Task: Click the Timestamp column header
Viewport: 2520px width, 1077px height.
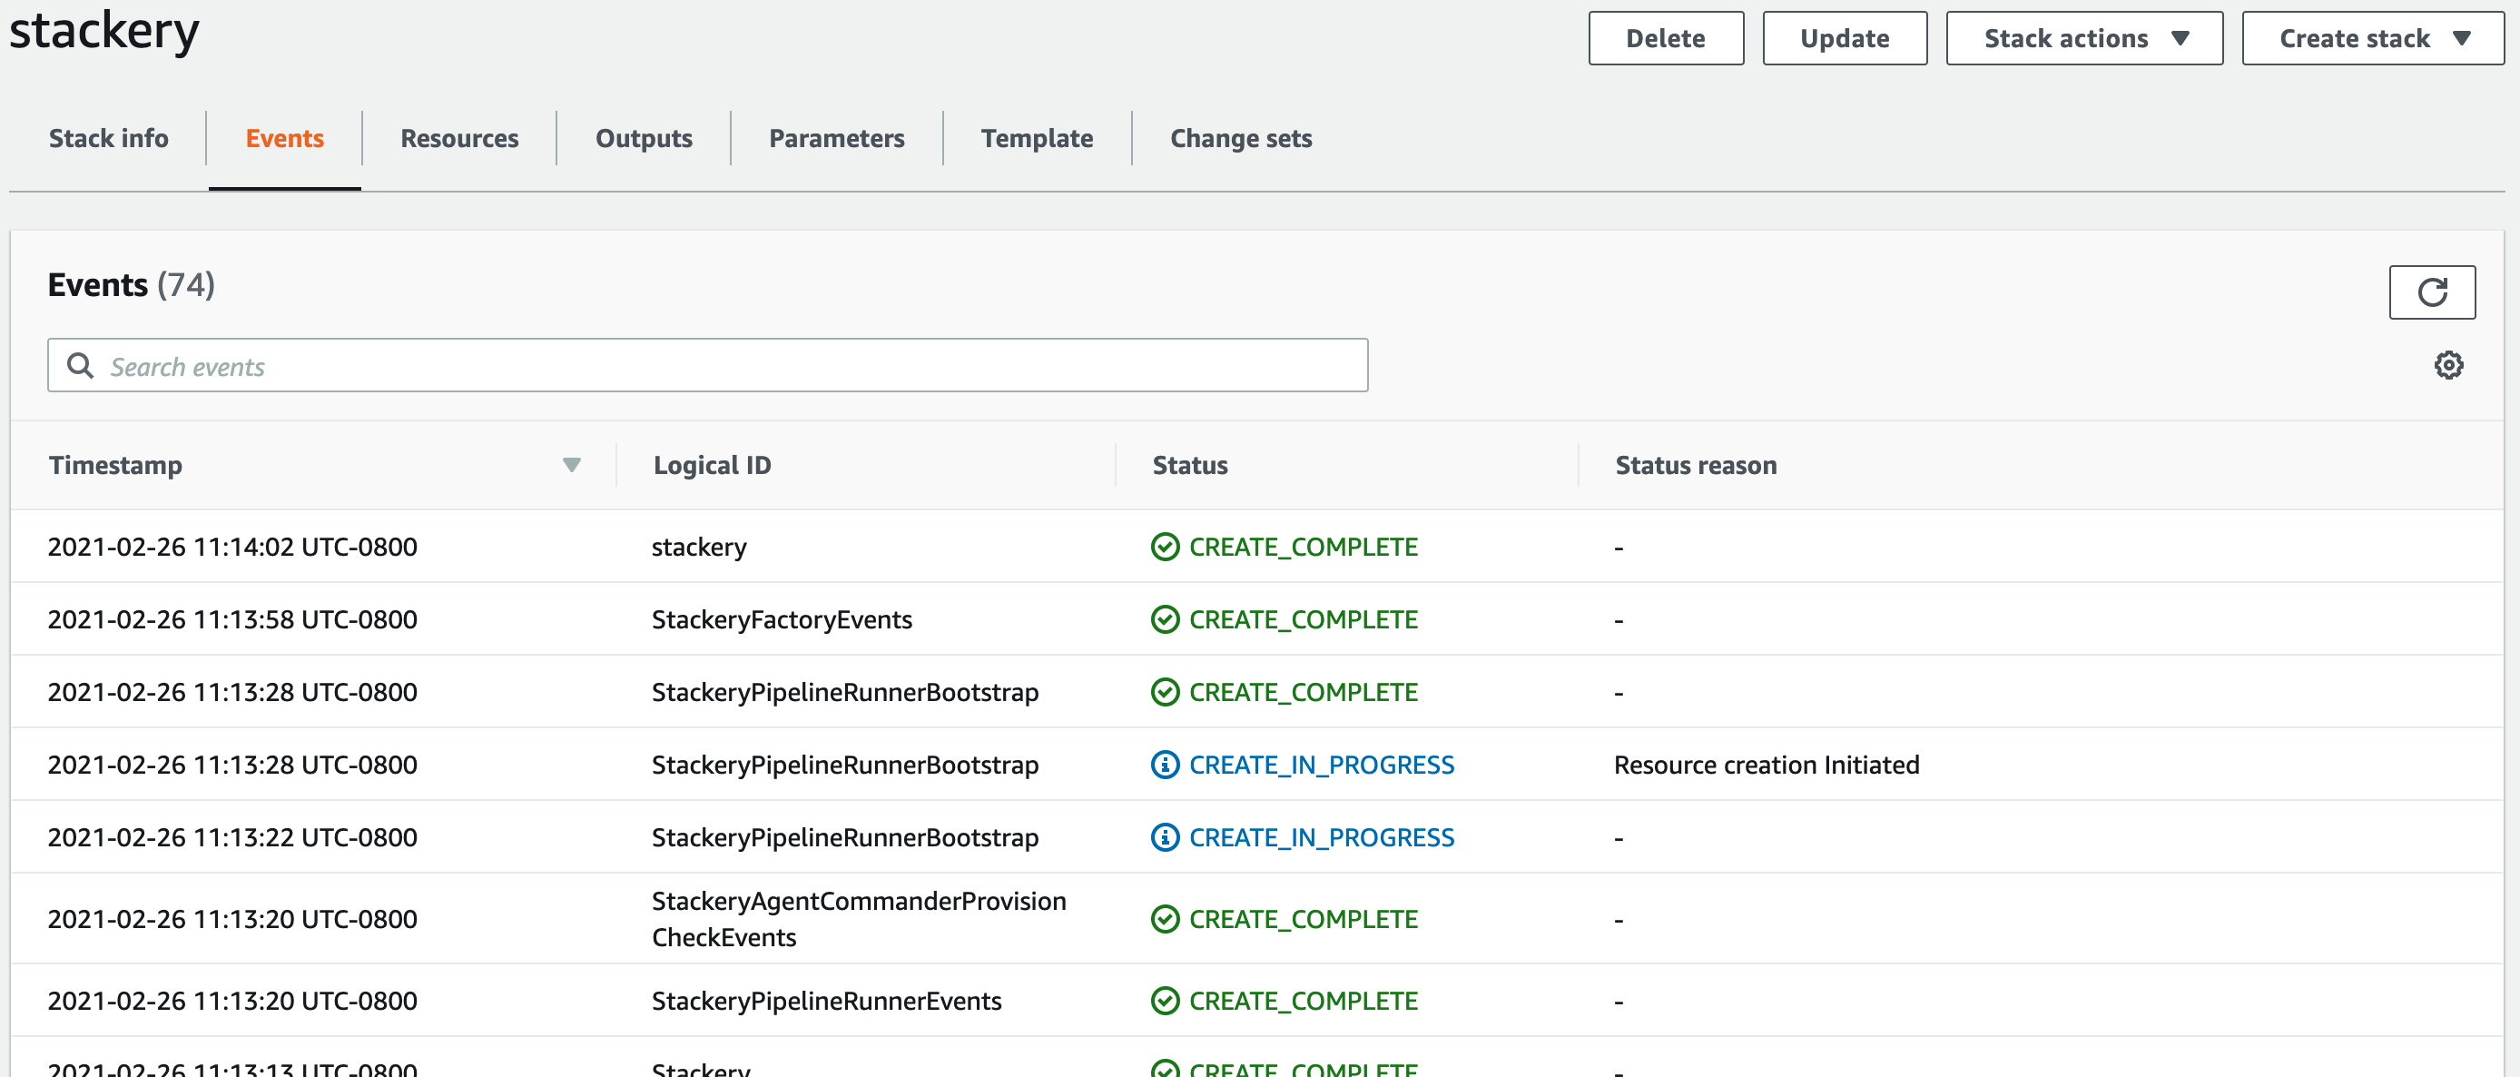Action: (x=115, y=465)
